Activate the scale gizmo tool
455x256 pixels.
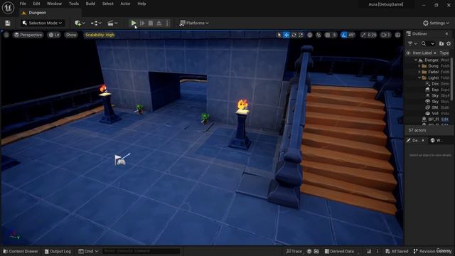point(301,35)
